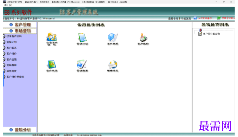Click the red 登陆官方网站 link
The image size is (238, 137).
229,18
